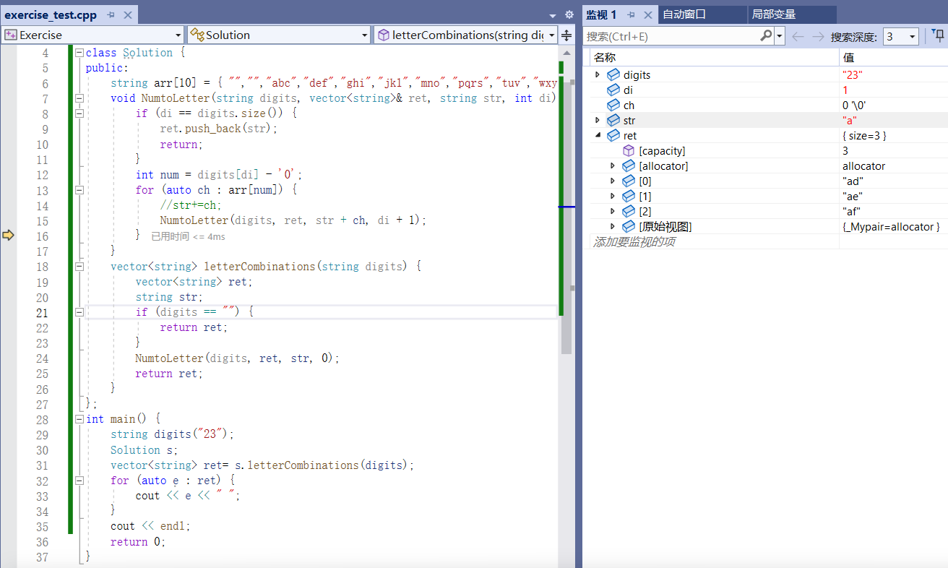Image resolution: width=948 pixels, height=568 pixels.
Task: Click the purple [capacity] property icon
Action: (629, 150)
